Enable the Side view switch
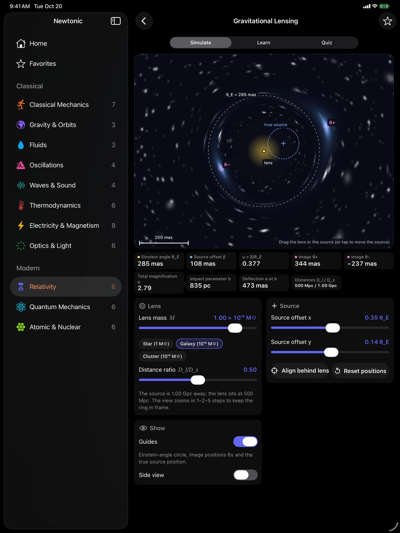 245,475
